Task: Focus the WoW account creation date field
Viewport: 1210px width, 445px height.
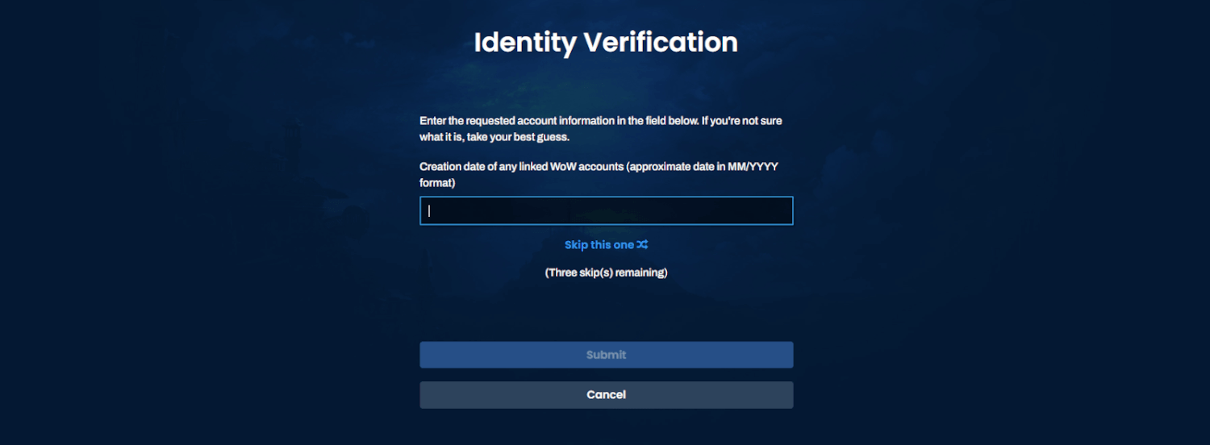Action: (606, 210)
